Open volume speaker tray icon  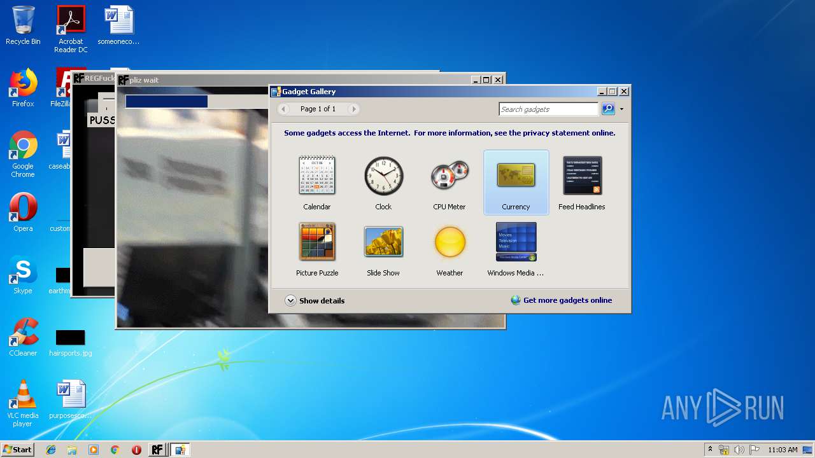[739, 450]
